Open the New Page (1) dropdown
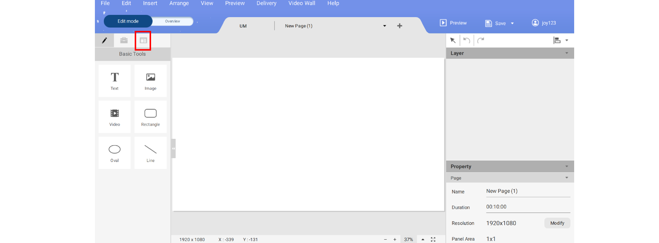The image size is (659, 243). (x=384, y=26)
